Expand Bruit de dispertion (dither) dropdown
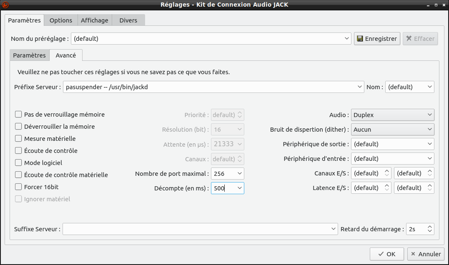Screen dimensions: 449x265 [x=393, y=129]
